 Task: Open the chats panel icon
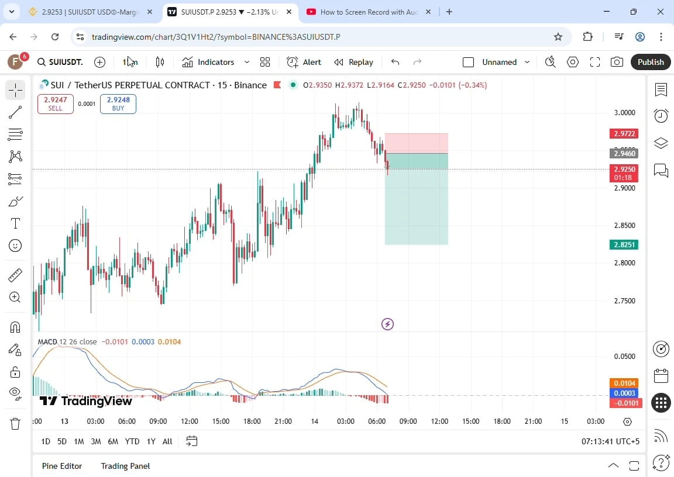[661, 170]
